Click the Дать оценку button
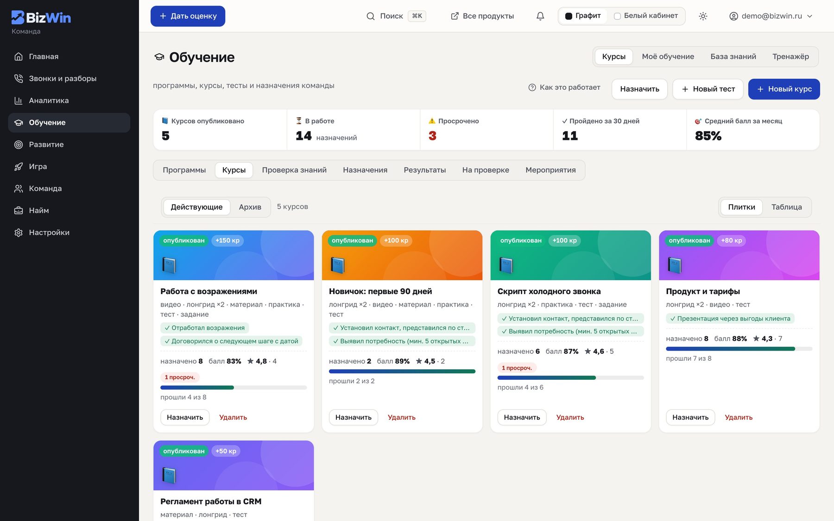 [x=188, y=16]
